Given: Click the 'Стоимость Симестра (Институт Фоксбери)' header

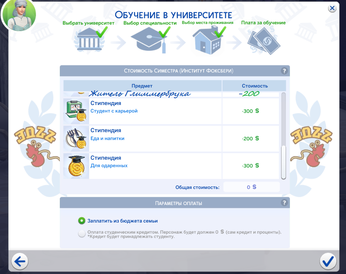Looking at the screenshot, I should tap(179, 71).
